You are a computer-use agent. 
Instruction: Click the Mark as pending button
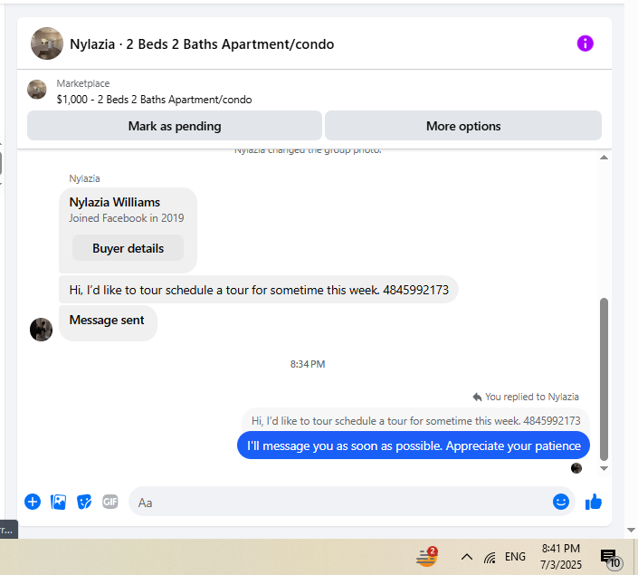175,126
